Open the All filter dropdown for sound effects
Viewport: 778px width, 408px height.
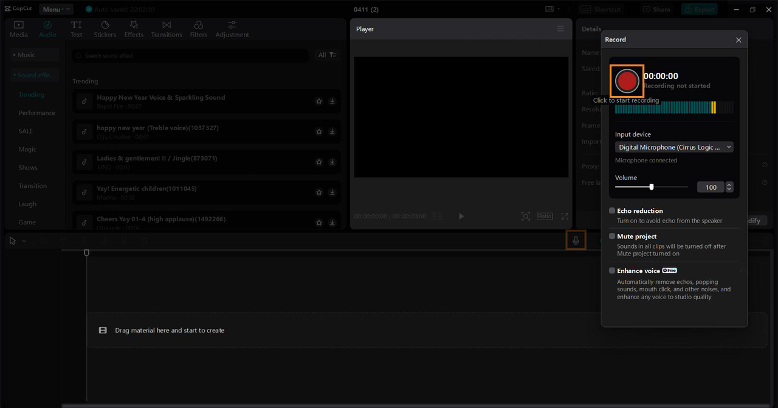[327, 55]
